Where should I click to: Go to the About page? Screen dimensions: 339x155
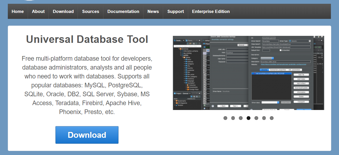38,11
